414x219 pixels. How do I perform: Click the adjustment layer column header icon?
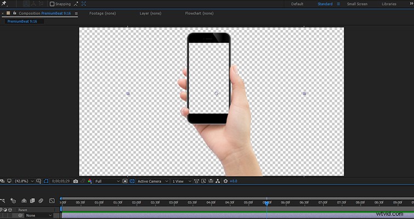(5, 210)
